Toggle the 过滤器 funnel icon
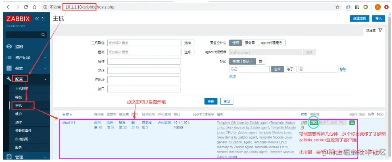 pos(380,31)
